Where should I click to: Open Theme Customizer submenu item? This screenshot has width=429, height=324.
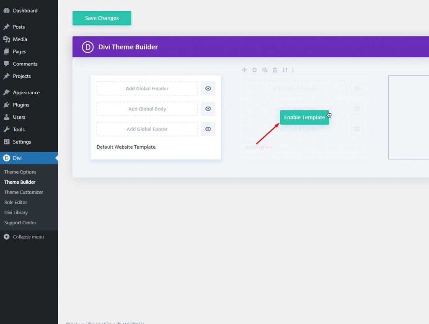[23, 192]
